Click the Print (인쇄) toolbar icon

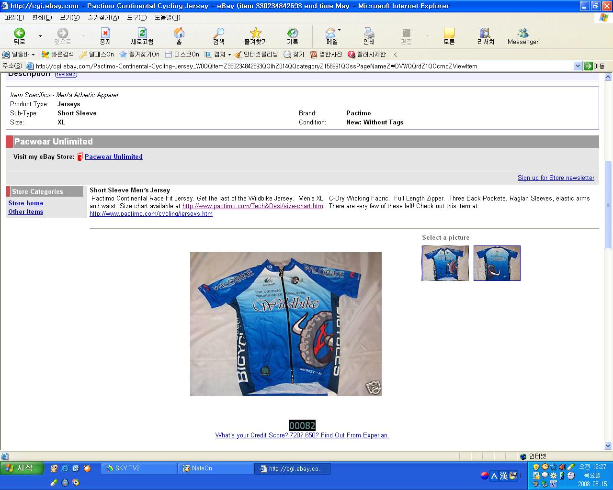coord(369,36)
